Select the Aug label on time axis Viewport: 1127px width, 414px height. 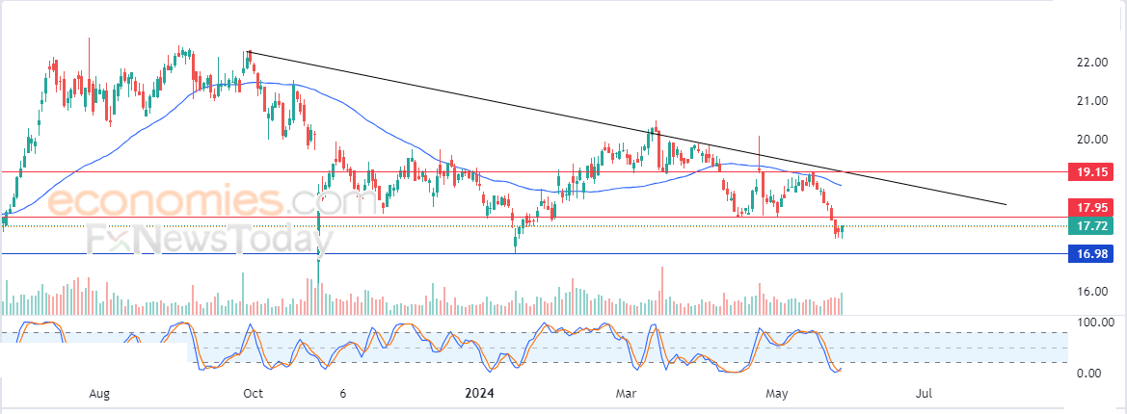[99, 393]
